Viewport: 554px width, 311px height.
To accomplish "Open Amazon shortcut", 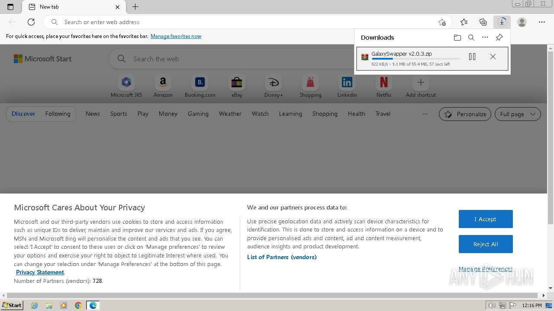I will click(x=163, y=86).
